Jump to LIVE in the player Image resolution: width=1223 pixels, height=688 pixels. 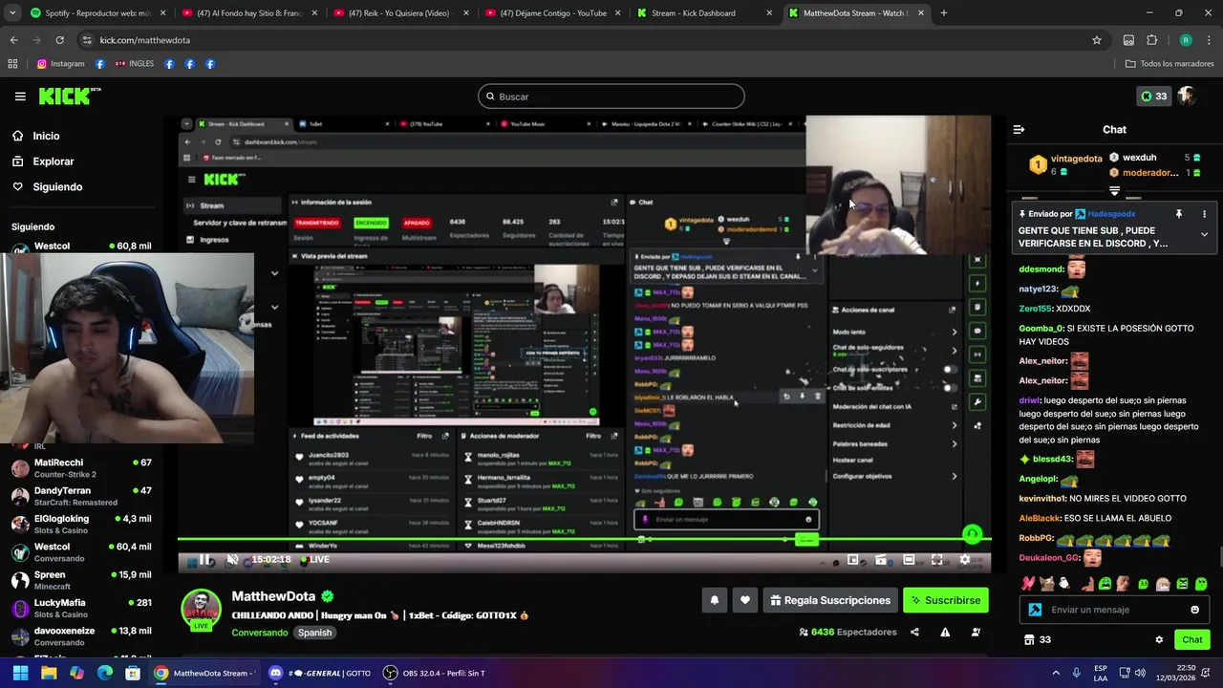[314, 560]
